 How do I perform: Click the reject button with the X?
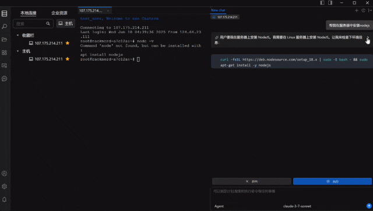[x=251, y=181]
